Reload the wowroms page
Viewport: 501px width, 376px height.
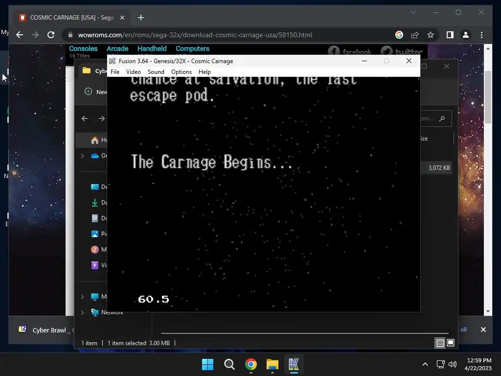(51, 35)
